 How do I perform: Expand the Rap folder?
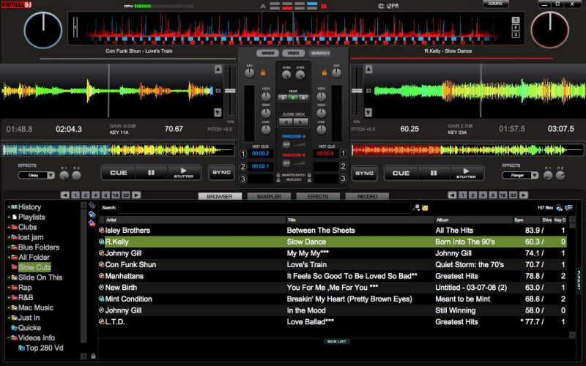click(x=8, y=288)
